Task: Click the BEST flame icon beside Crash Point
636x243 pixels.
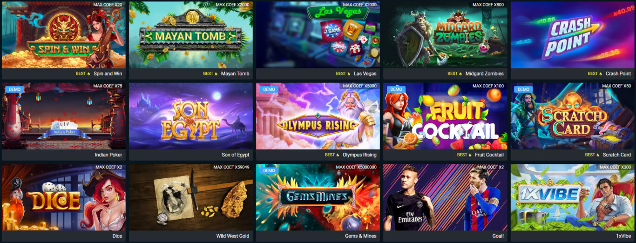Action: [x=601, y=74]
